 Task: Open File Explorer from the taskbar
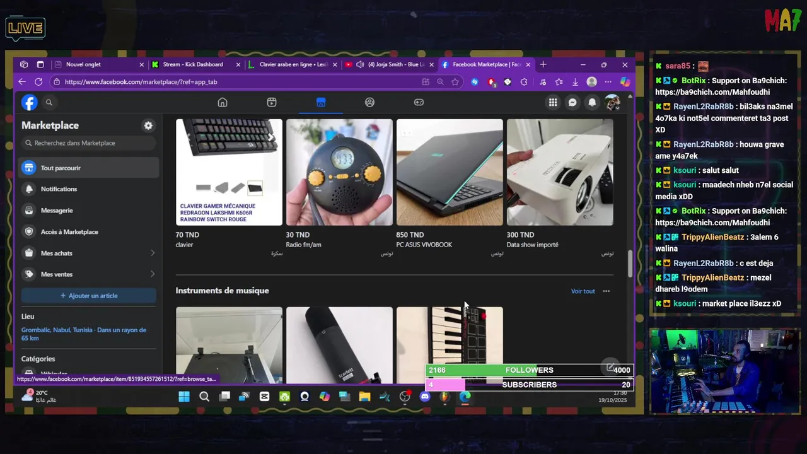tap(364, 397)
